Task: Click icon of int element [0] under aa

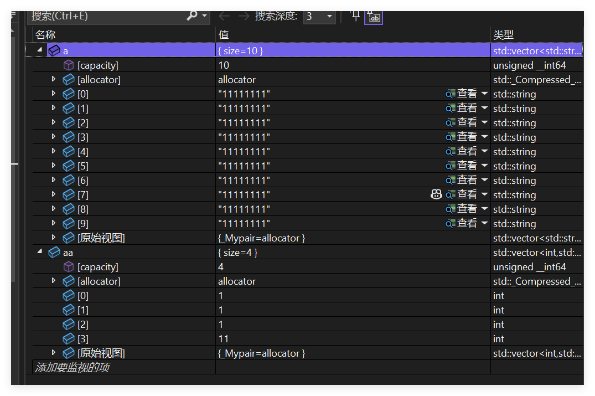Action: pyautogui.click(x=69, y=295)
